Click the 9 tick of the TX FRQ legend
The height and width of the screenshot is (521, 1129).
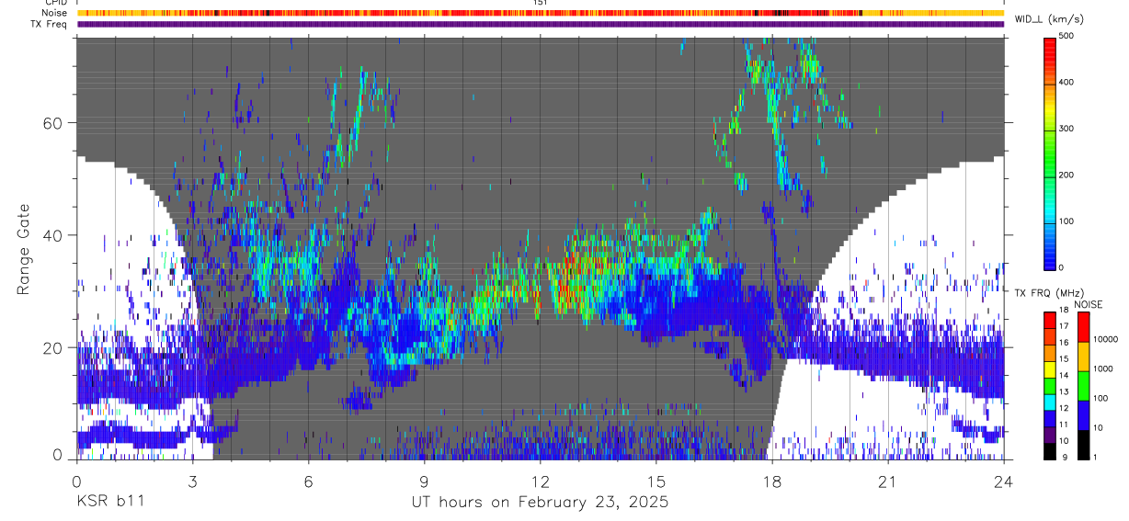click(x=1063, y=458)
